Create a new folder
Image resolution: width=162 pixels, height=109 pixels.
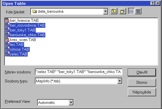coord(123,11)
